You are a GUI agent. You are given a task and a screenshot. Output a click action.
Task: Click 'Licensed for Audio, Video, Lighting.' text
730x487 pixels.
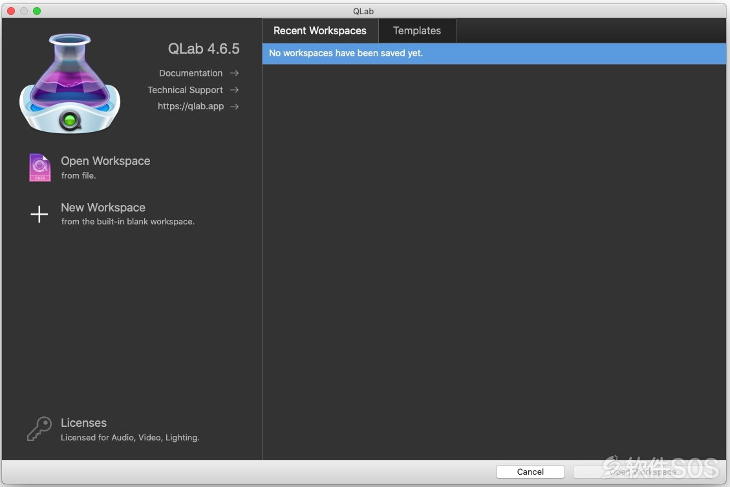click(130, 438)
